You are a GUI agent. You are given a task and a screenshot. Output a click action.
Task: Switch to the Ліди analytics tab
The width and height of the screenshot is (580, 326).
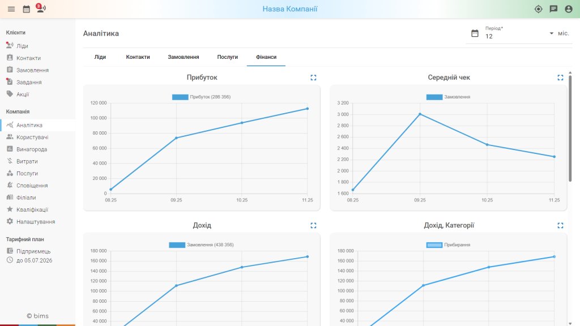click(x=100, y=57)
